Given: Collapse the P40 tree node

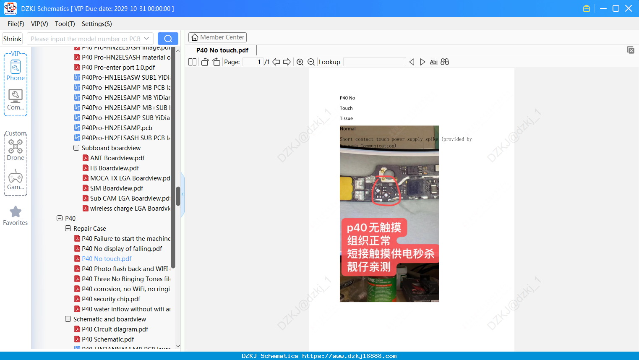Looking at the screenshot, I should [x=60, y=218].
